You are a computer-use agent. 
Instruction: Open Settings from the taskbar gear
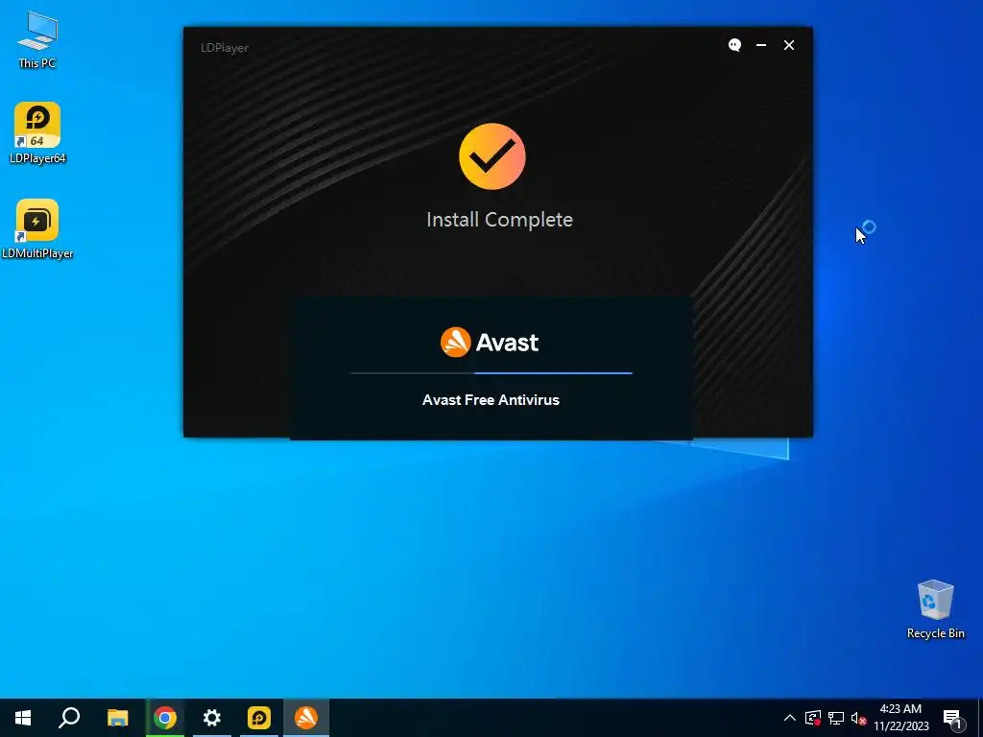pyautogui.click(x=212, y=718)
